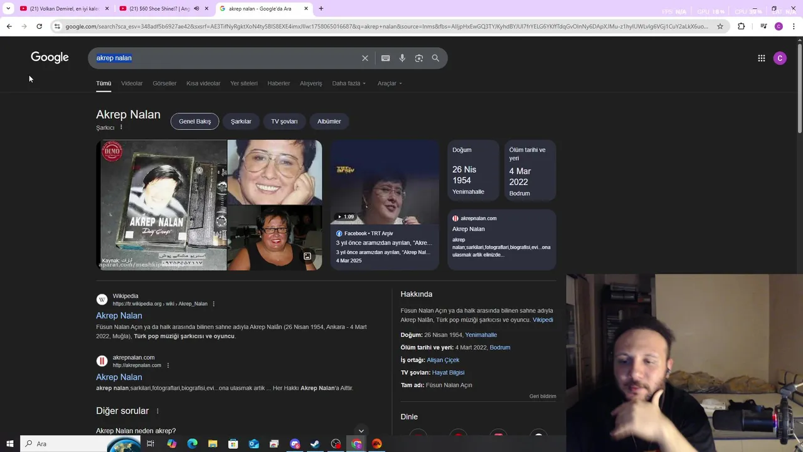Open the media control icon in toolbar

[763, 26]
